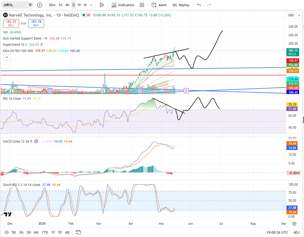
Task: Click the TradingView logo icon
Action: click(8, 214)
